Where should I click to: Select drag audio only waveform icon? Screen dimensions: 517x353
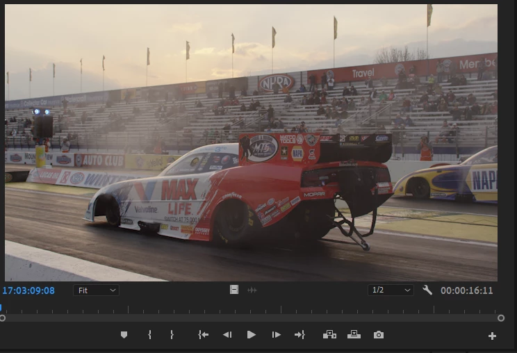(252, 290)
